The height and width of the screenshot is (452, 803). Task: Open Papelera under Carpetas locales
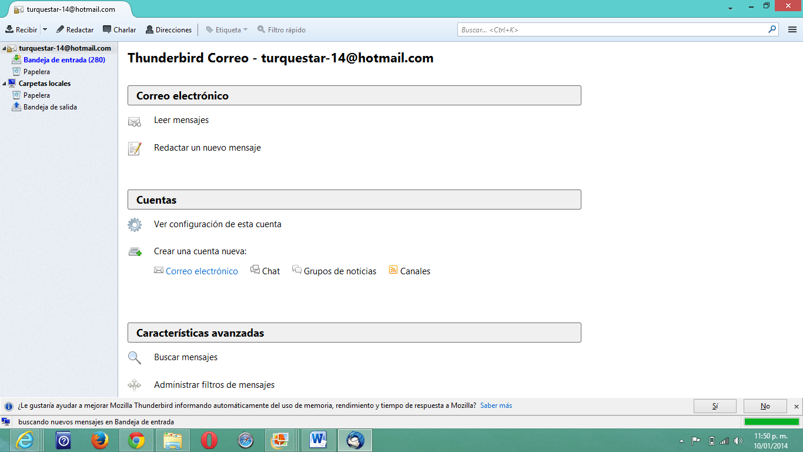pos(36,95)
